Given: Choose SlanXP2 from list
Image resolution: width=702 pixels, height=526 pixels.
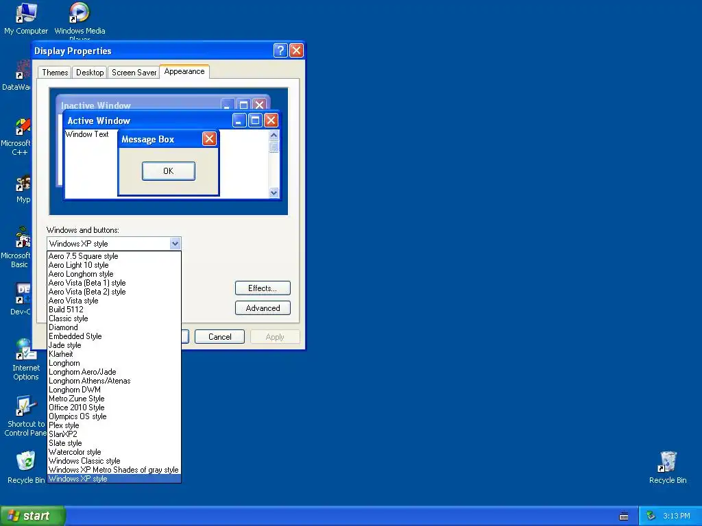Looking at the screenshot, I should [x=114, y=434].
